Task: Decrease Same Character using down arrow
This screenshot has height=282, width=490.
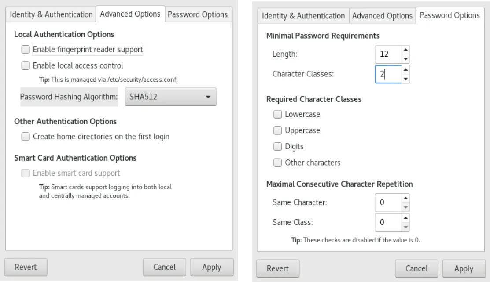Action: click(405, 206)
